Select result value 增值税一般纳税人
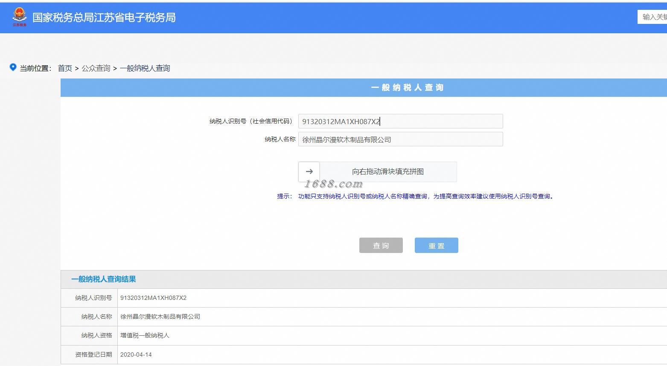The height and width of the screenshot is (366, 667). 145,335
